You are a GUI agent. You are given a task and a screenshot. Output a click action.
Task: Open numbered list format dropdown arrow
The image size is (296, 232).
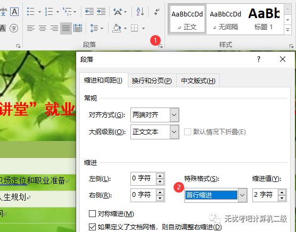(57, 12)
